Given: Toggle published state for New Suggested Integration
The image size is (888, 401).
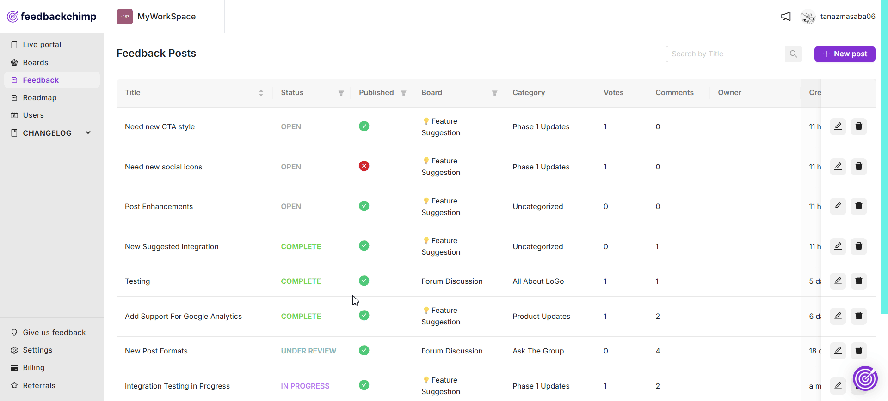Looking at the screenshot, I should (364, 245).
